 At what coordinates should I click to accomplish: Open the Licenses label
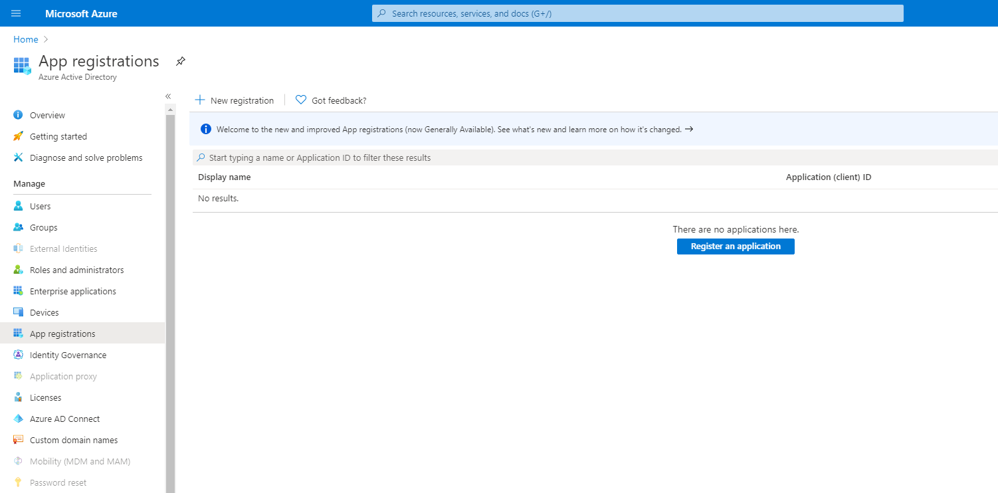click(x=45, y=397)
